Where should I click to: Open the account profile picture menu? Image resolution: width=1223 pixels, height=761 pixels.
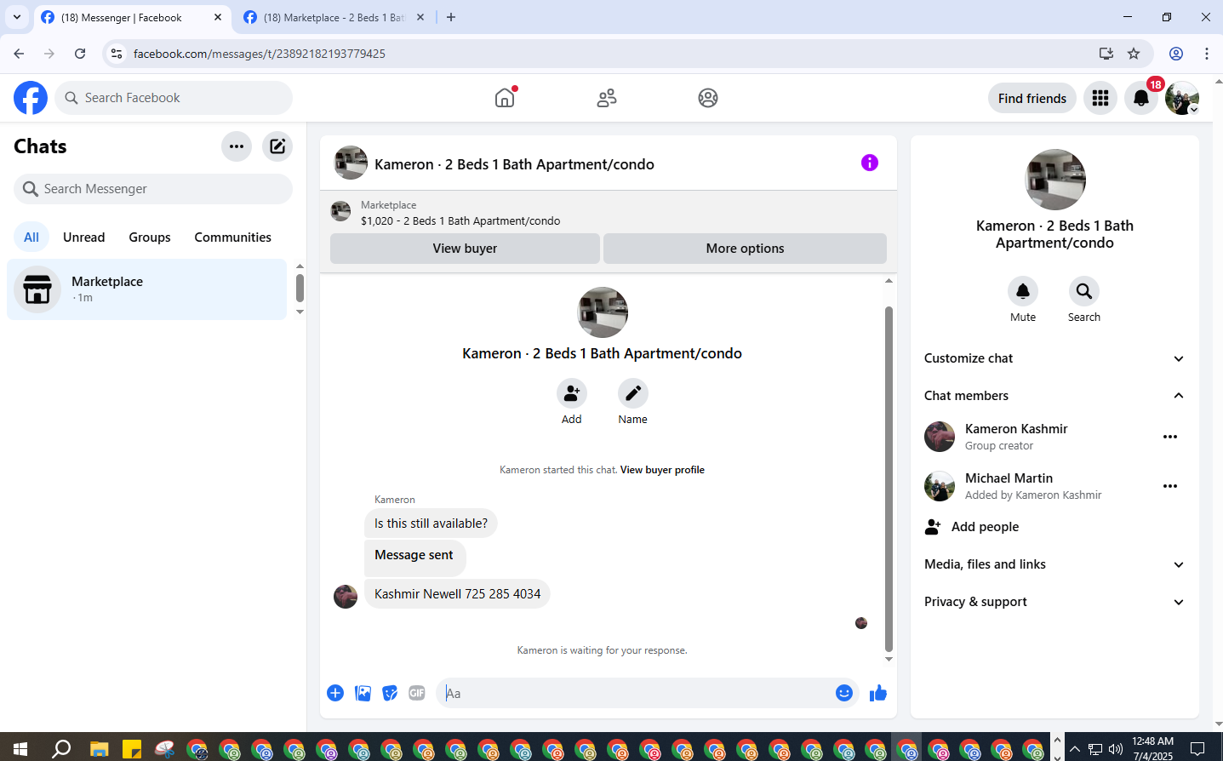pos(1182,98)
